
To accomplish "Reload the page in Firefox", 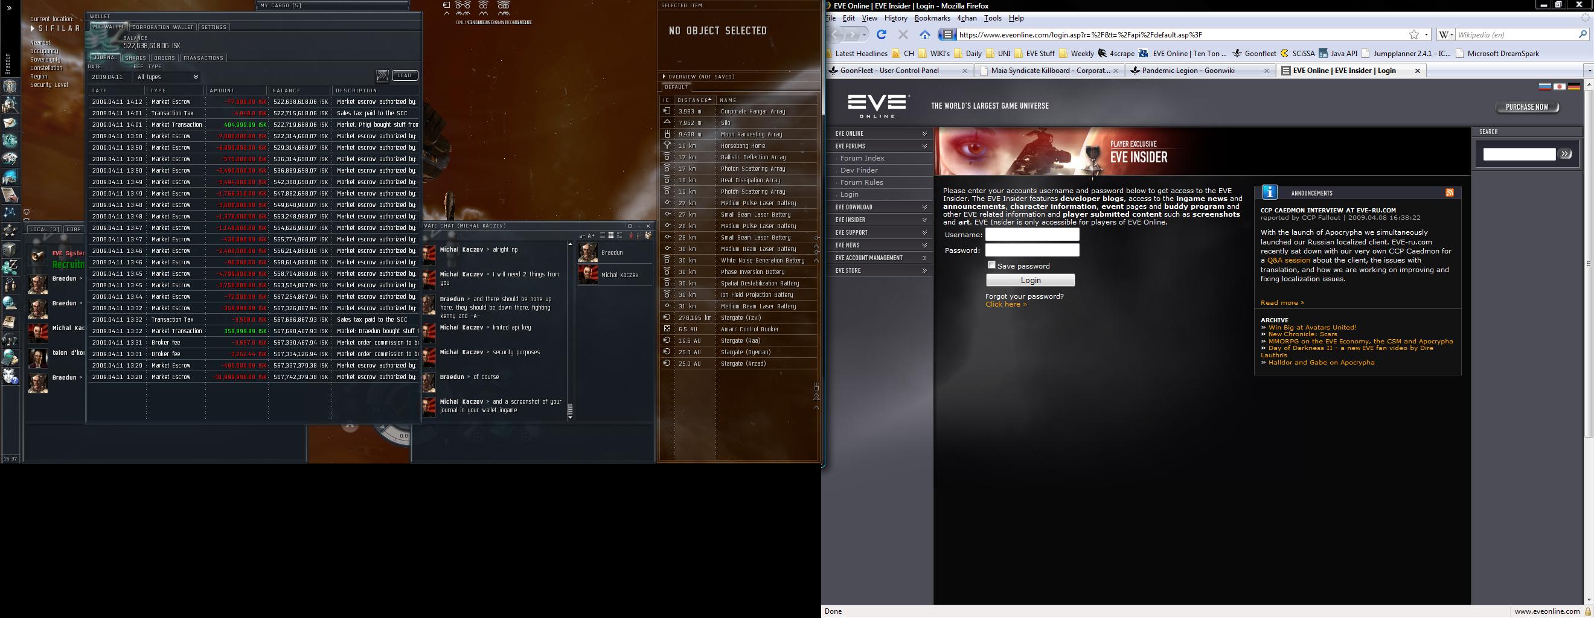I will coord(881,34).
